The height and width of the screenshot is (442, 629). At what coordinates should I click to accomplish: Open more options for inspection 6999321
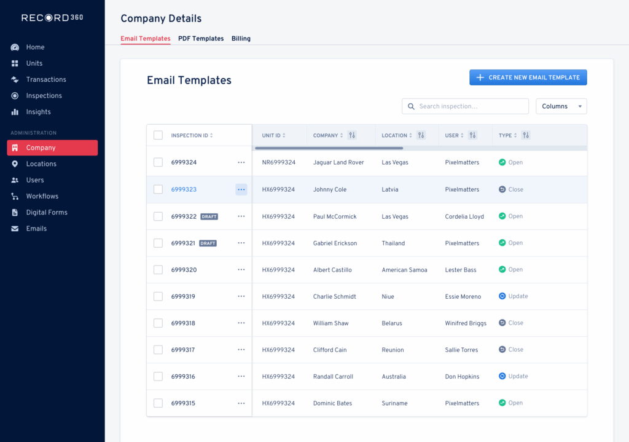(241, 243)
